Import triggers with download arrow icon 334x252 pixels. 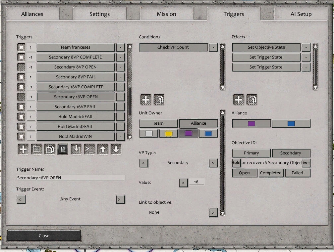tap(76, 149)
